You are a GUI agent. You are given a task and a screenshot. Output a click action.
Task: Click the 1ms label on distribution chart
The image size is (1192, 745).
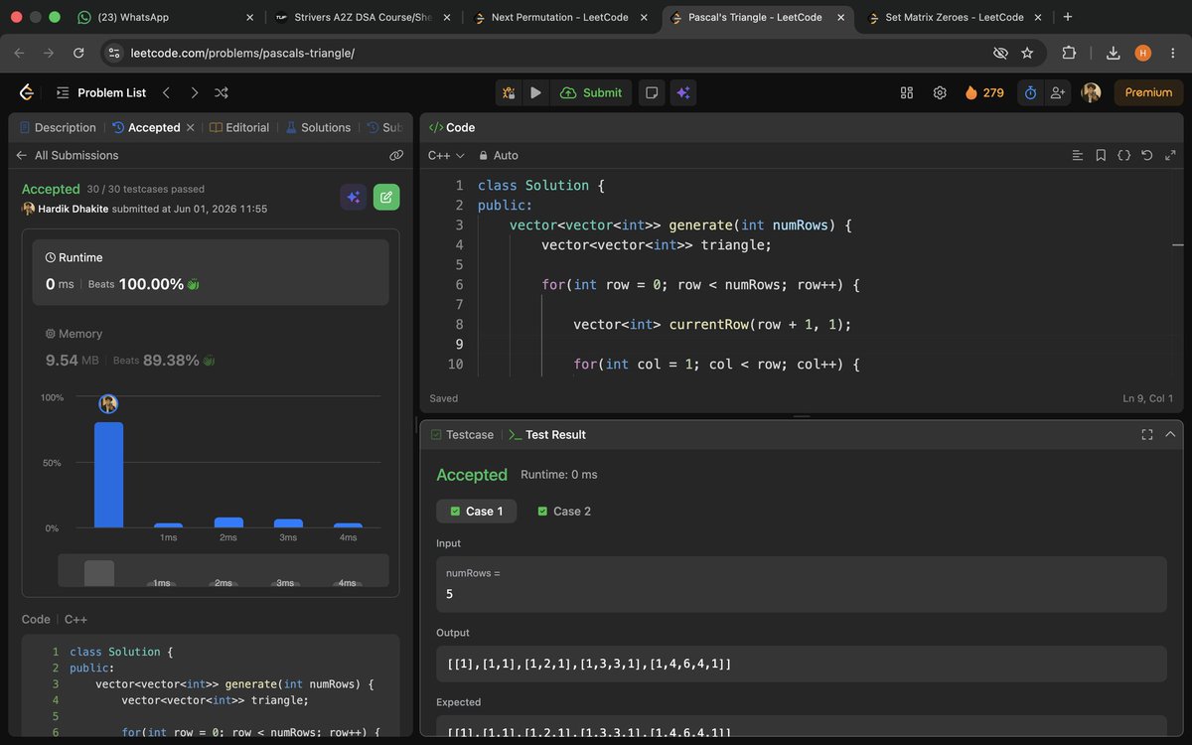pos(169,537)
